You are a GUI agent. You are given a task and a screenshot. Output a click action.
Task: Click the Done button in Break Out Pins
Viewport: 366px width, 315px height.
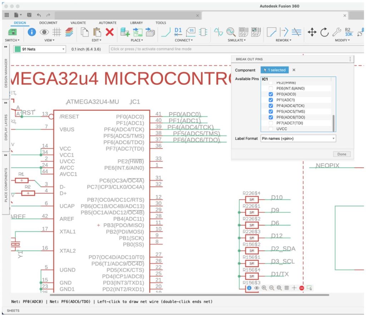pos(342,154)
